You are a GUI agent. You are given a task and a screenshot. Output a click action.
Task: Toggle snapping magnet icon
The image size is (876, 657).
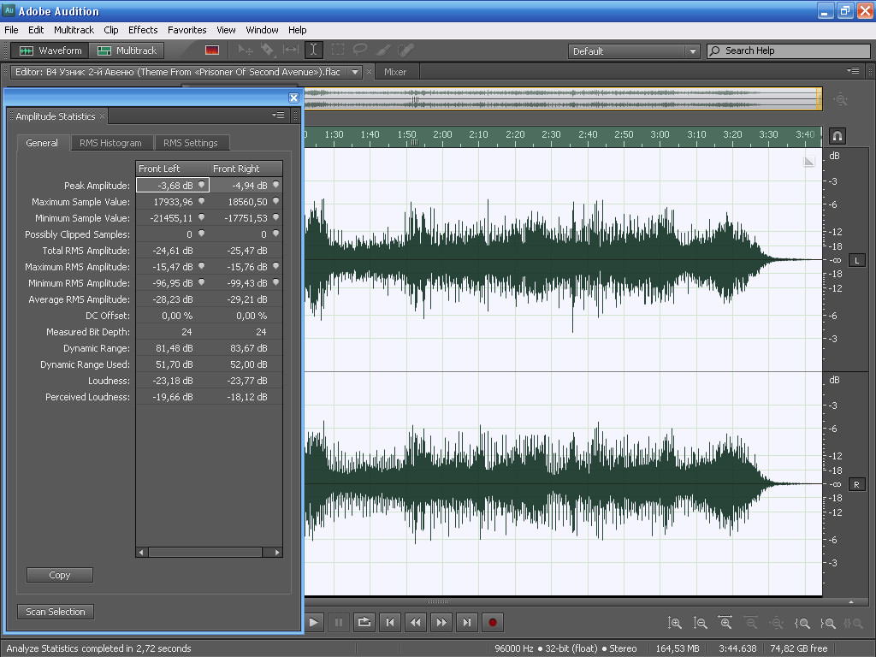[837, 136]
